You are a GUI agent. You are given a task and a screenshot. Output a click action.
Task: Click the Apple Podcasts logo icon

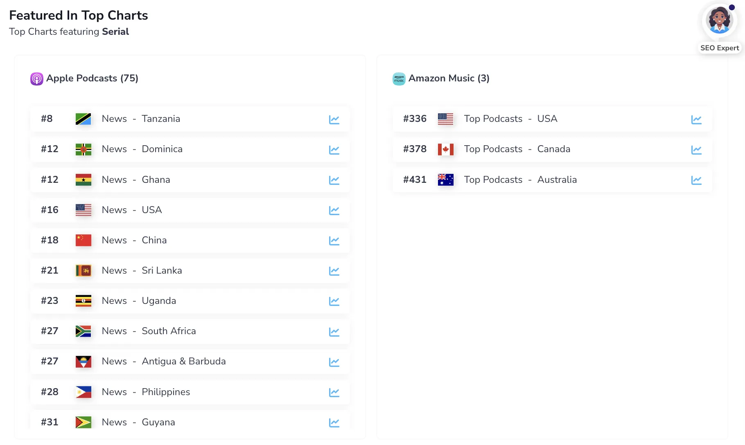[37, 79]
